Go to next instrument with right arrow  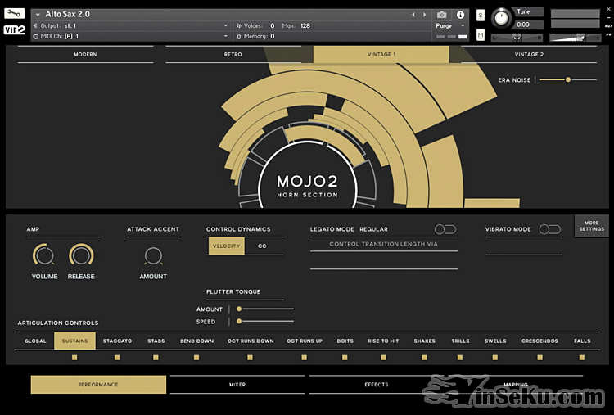click(423, 15)
